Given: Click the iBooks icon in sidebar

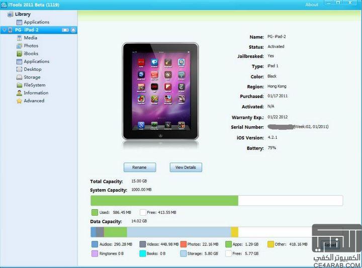Looking at the screenshot, I should click(20, 54).
